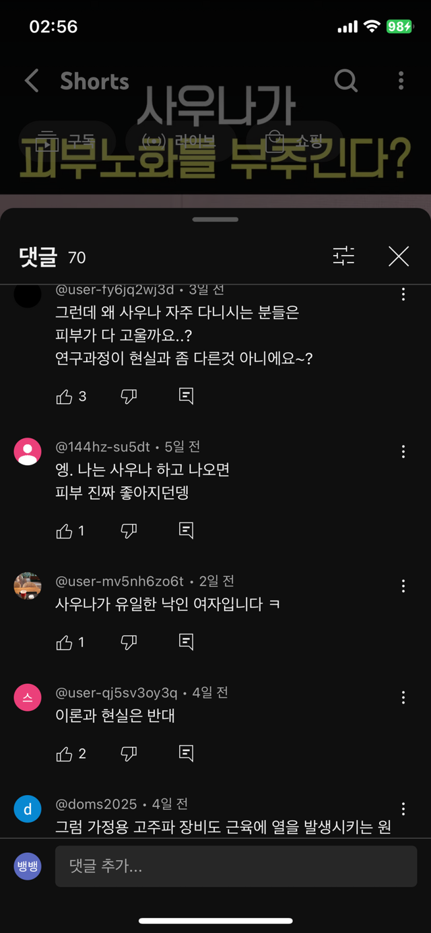Go back using the Shorts back arrow
431x933 pixels.
(32, 81)
